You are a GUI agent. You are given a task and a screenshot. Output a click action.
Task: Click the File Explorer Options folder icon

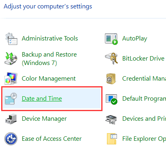click(x=112, y=139)
